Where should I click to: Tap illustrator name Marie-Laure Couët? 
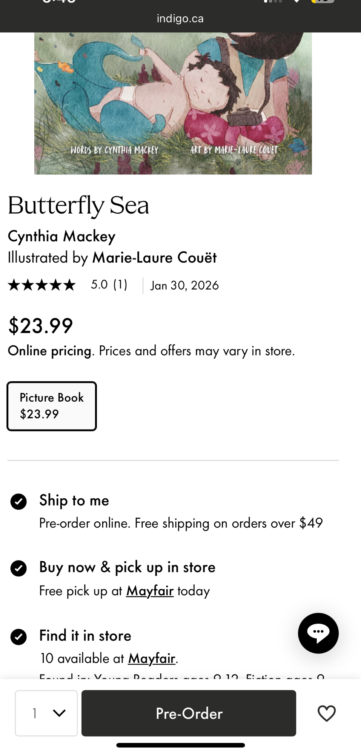pos(154,257)
